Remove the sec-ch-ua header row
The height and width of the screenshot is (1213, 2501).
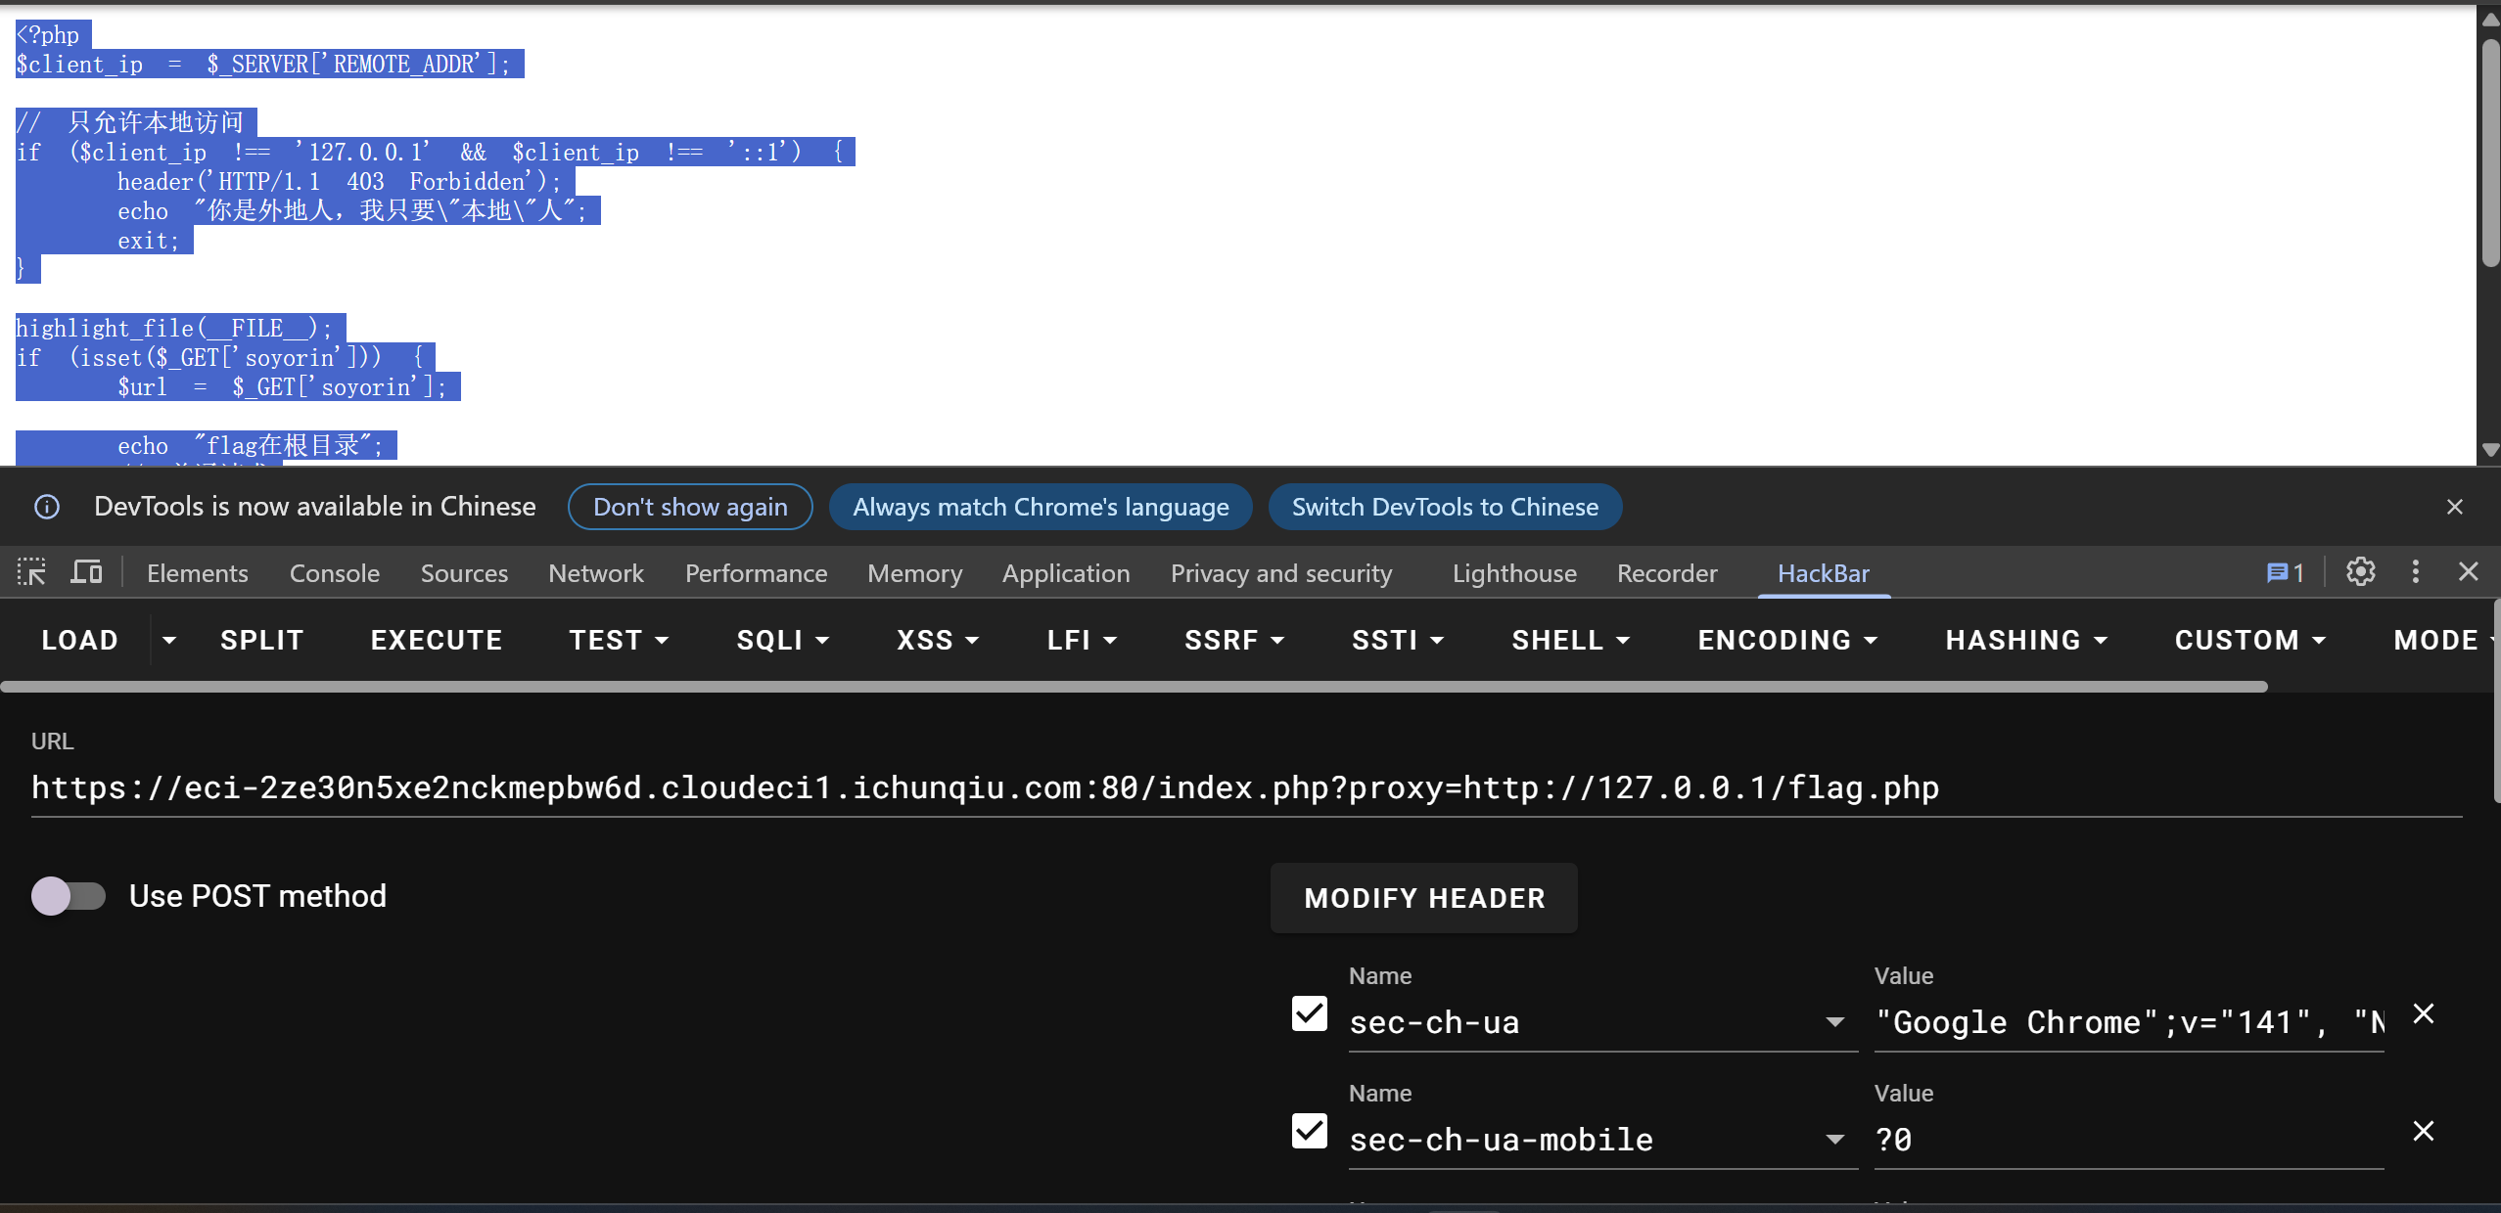pos(2423,1014)
